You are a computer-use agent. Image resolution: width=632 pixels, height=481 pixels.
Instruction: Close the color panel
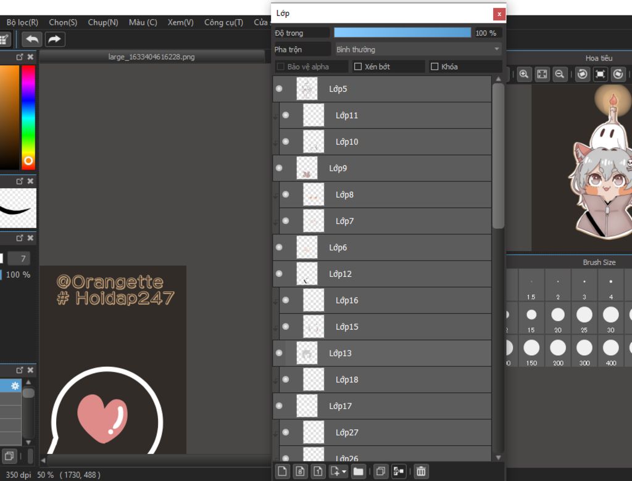coord(30,57)
